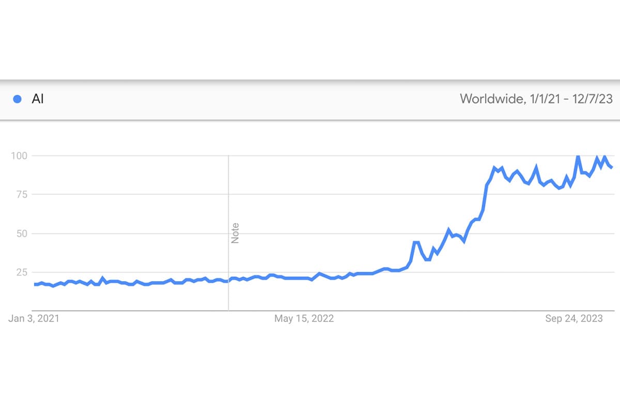Click the Jan 3, 2021 axis label
This screenshot has height=413, width=620.
[34, 319]
